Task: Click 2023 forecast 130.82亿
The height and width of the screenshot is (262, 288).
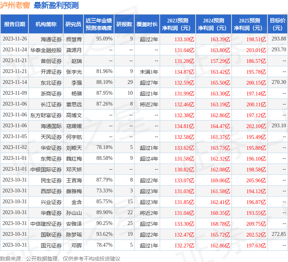Action: coord(184,169)
